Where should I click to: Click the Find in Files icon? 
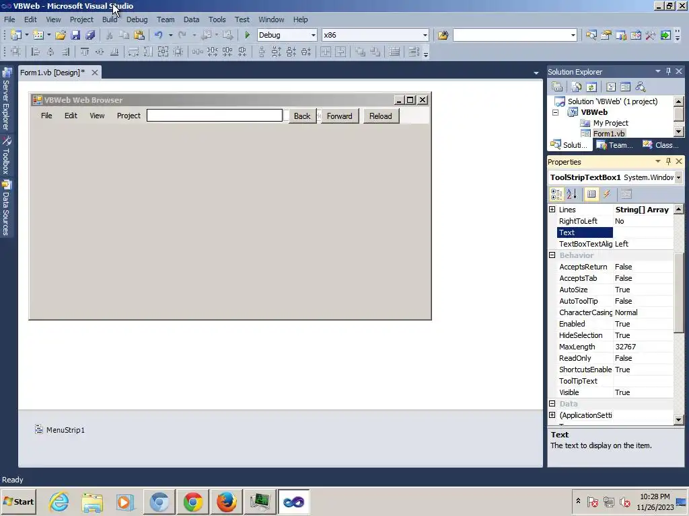pos(443,35)
